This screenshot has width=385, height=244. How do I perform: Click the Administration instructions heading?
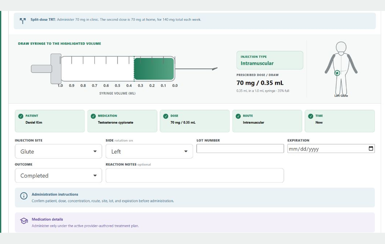[55, 195]
